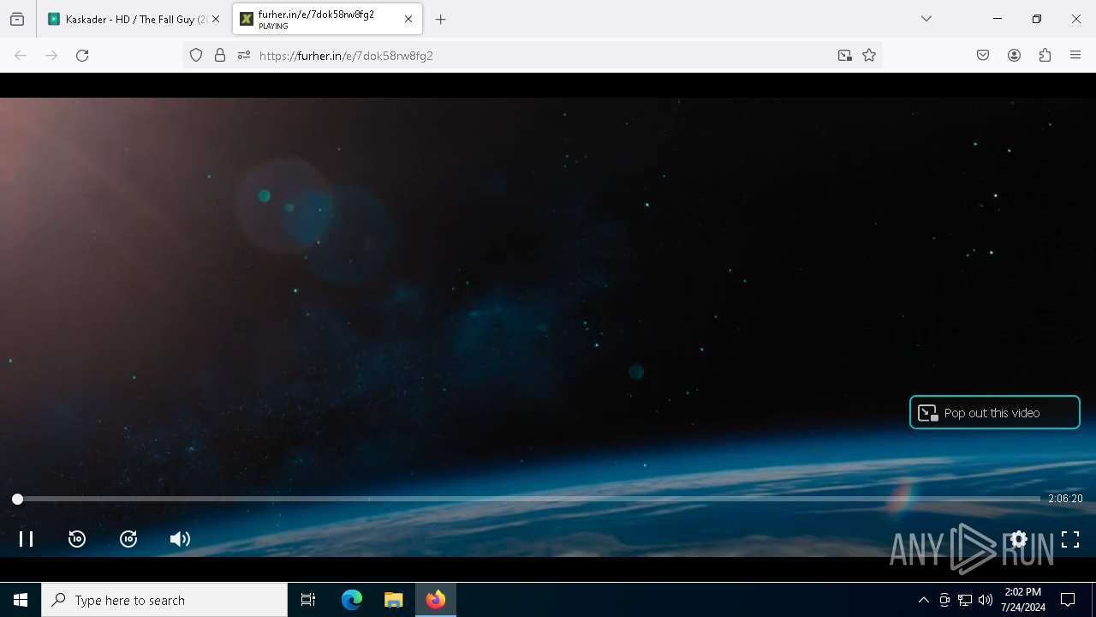Image resolution: width=1096 pixels, height=617 pixels.
Task: Bookmark this page with star
Action: coord(869,56)
